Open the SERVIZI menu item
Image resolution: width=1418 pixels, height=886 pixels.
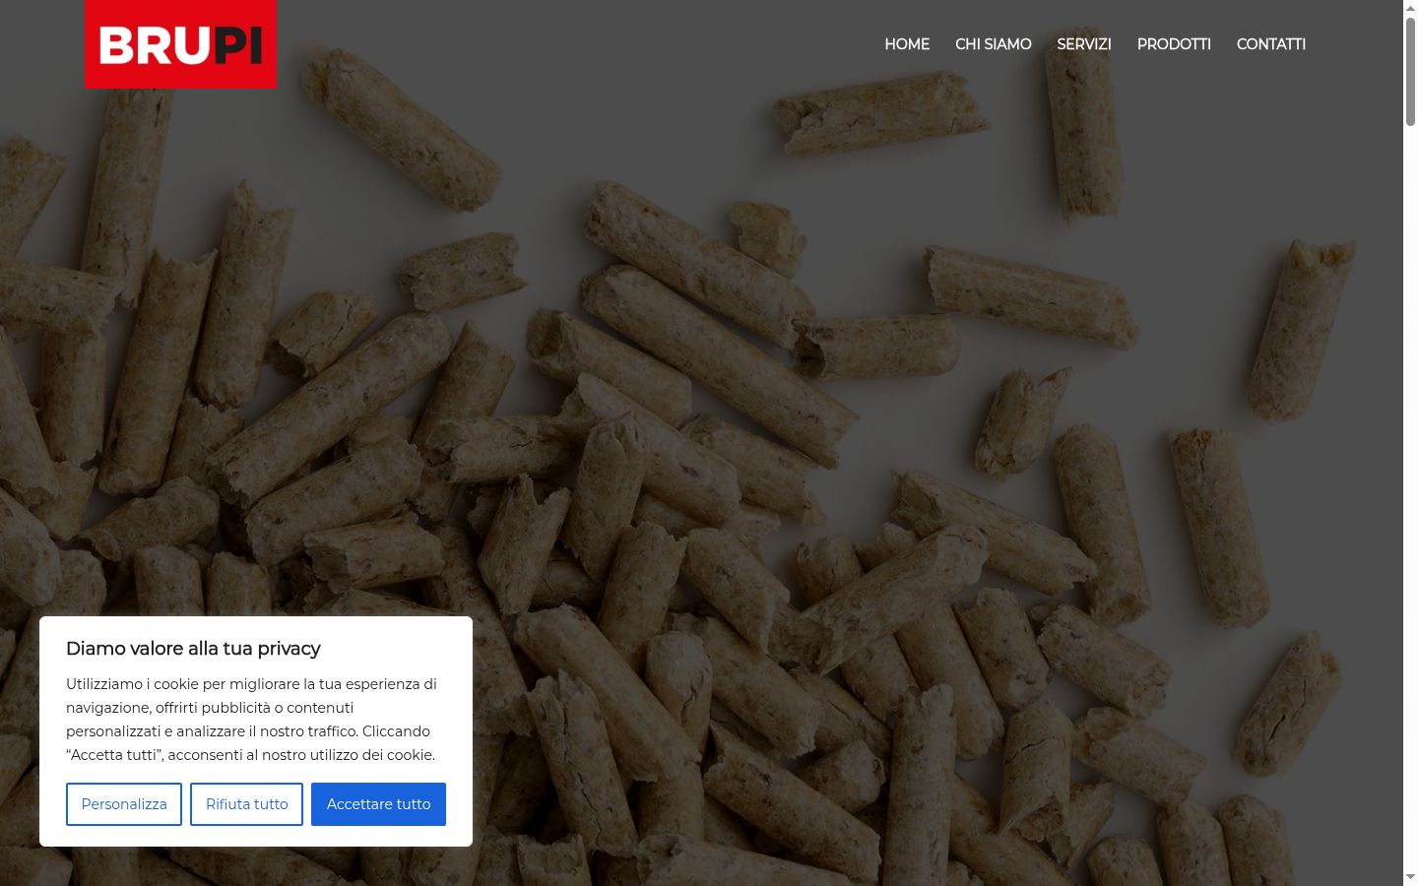(1084, 44)
